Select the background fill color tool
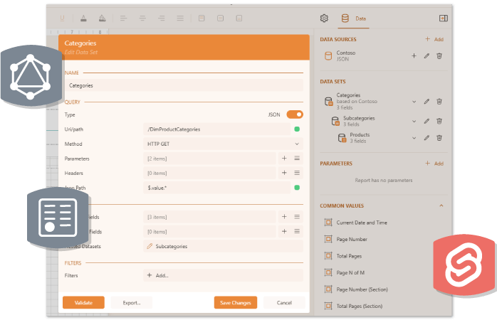The width and height of the screenshot is (497, 320). (102, 18)
